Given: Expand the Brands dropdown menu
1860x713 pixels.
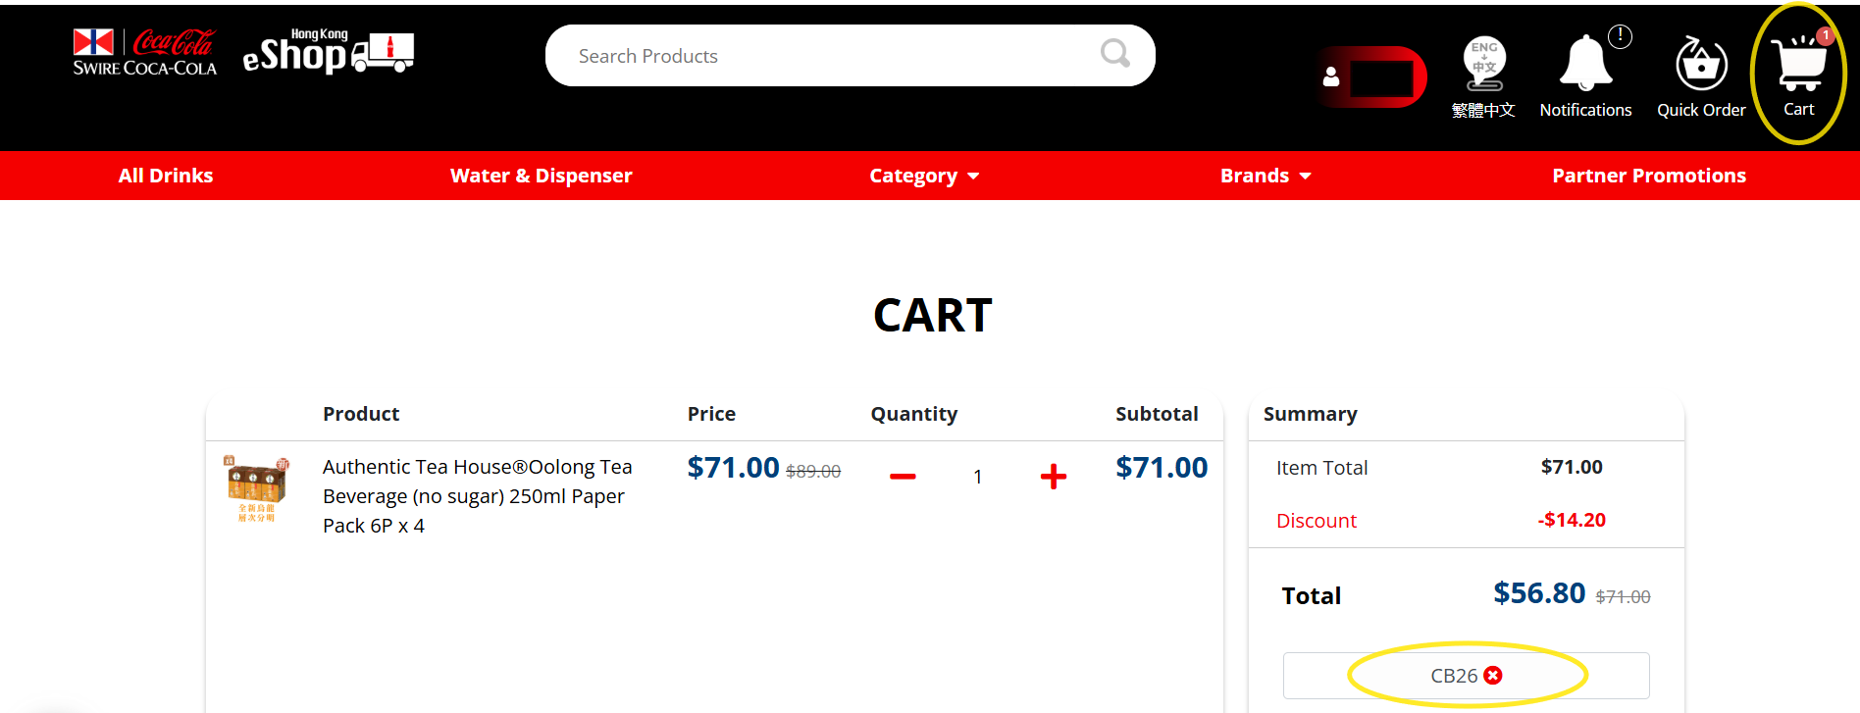Looking at the screenshot, I should [1265, 176].
